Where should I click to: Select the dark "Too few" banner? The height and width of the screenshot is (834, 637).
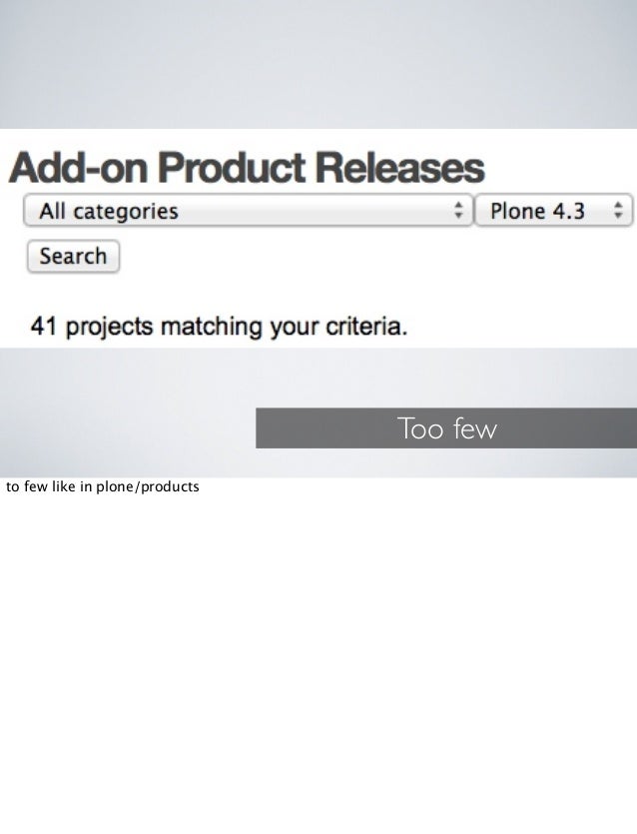coord(445,428)
